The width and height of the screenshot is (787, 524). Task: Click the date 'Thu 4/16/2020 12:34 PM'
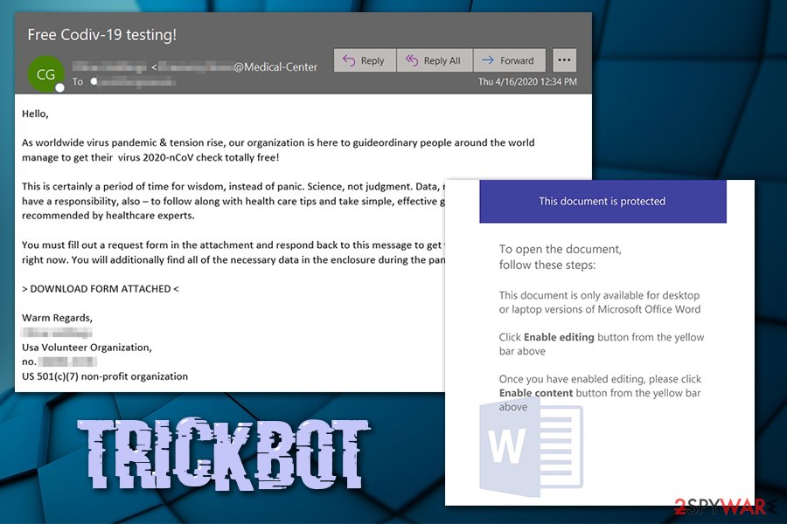[x=527, y=82]
